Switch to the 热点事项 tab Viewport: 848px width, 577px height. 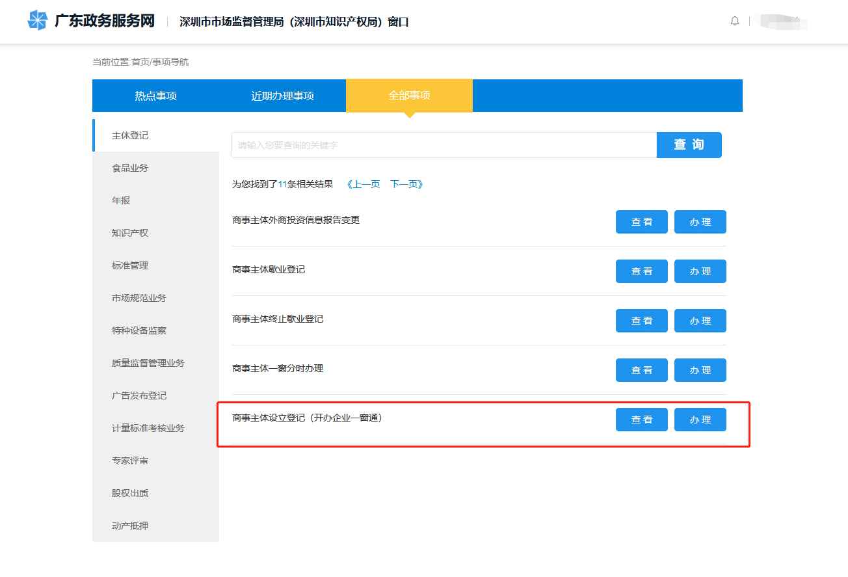coord(155,96)
